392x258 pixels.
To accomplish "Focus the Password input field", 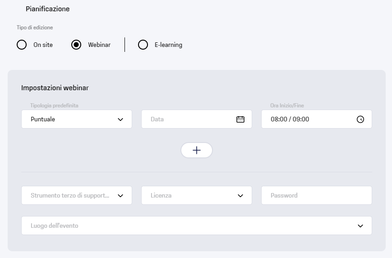I will [317, 195].
